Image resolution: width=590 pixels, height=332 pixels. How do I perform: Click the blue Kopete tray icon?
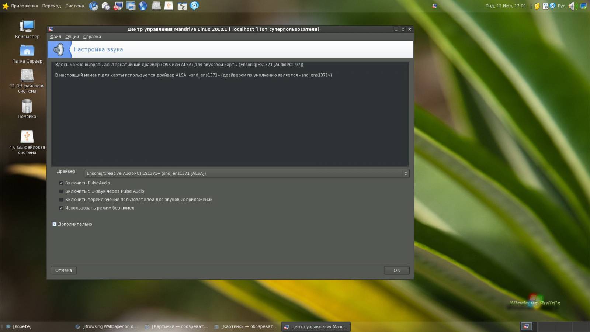click(x=552, y=6)
